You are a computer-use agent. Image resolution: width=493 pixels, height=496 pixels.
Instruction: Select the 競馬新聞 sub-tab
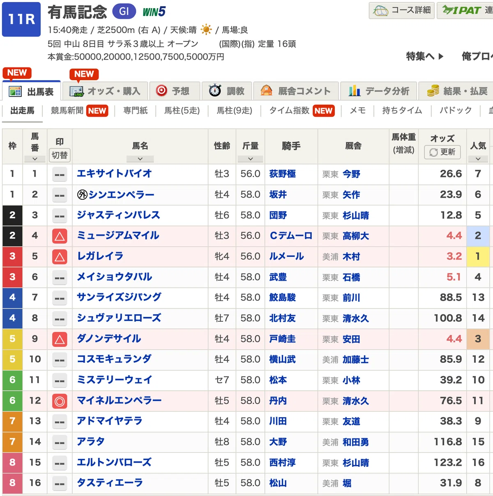[79, 111]
